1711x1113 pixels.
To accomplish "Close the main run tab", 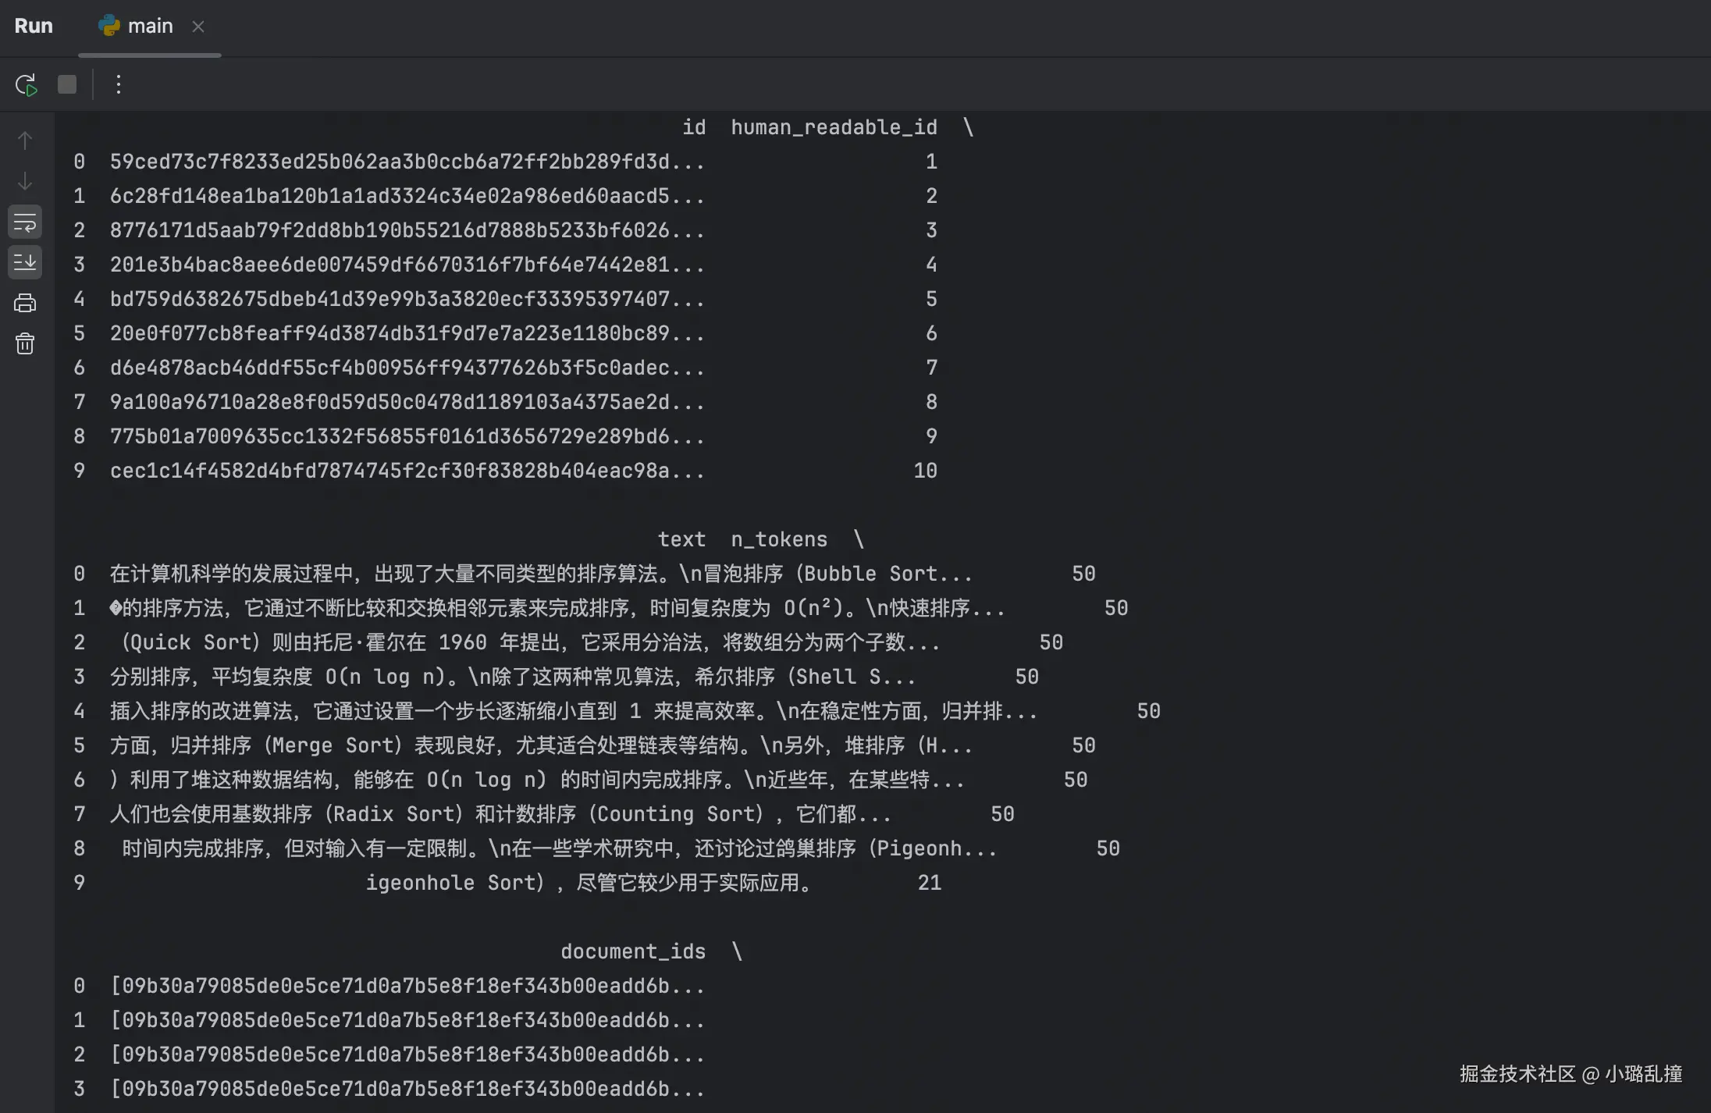I will point(198,27).
